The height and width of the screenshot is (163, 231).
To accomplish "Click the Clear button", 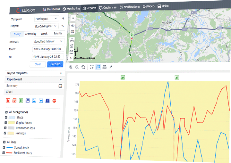I will click(x=38, y=64).
